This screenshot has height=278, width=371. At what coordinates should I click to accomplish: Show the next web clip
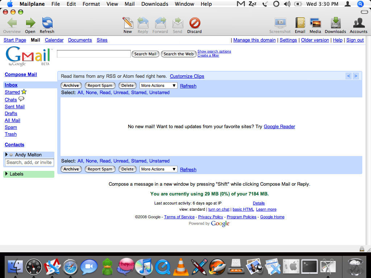tap(356, 76)
